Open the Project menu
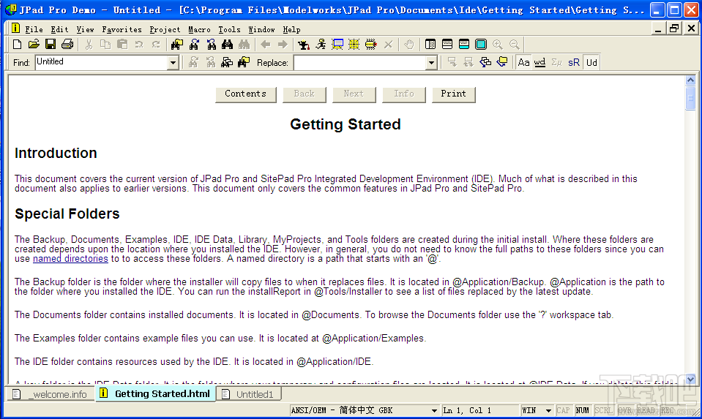Viewport: 702px width, 419px height. [165, 29]
